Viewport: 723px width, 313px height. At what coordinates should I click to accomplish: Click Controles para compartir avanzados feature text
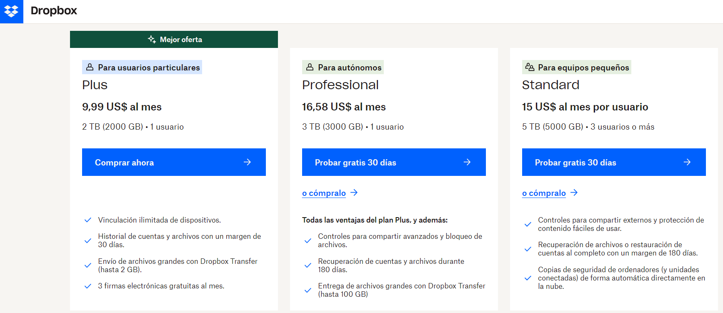point(400,240)
